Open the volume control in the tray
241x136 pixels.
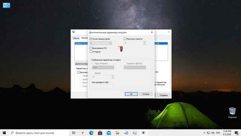(213, 133)
